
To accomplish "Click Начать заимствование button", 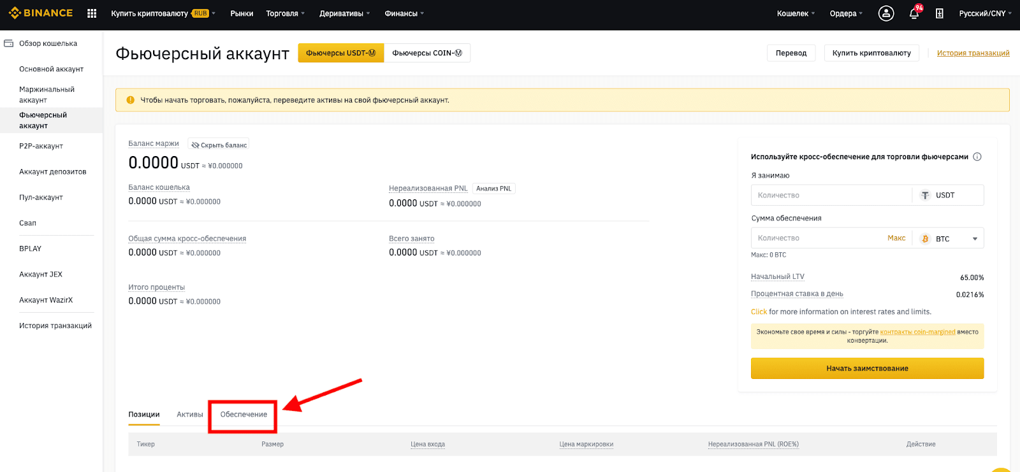I will click(867, 368).
